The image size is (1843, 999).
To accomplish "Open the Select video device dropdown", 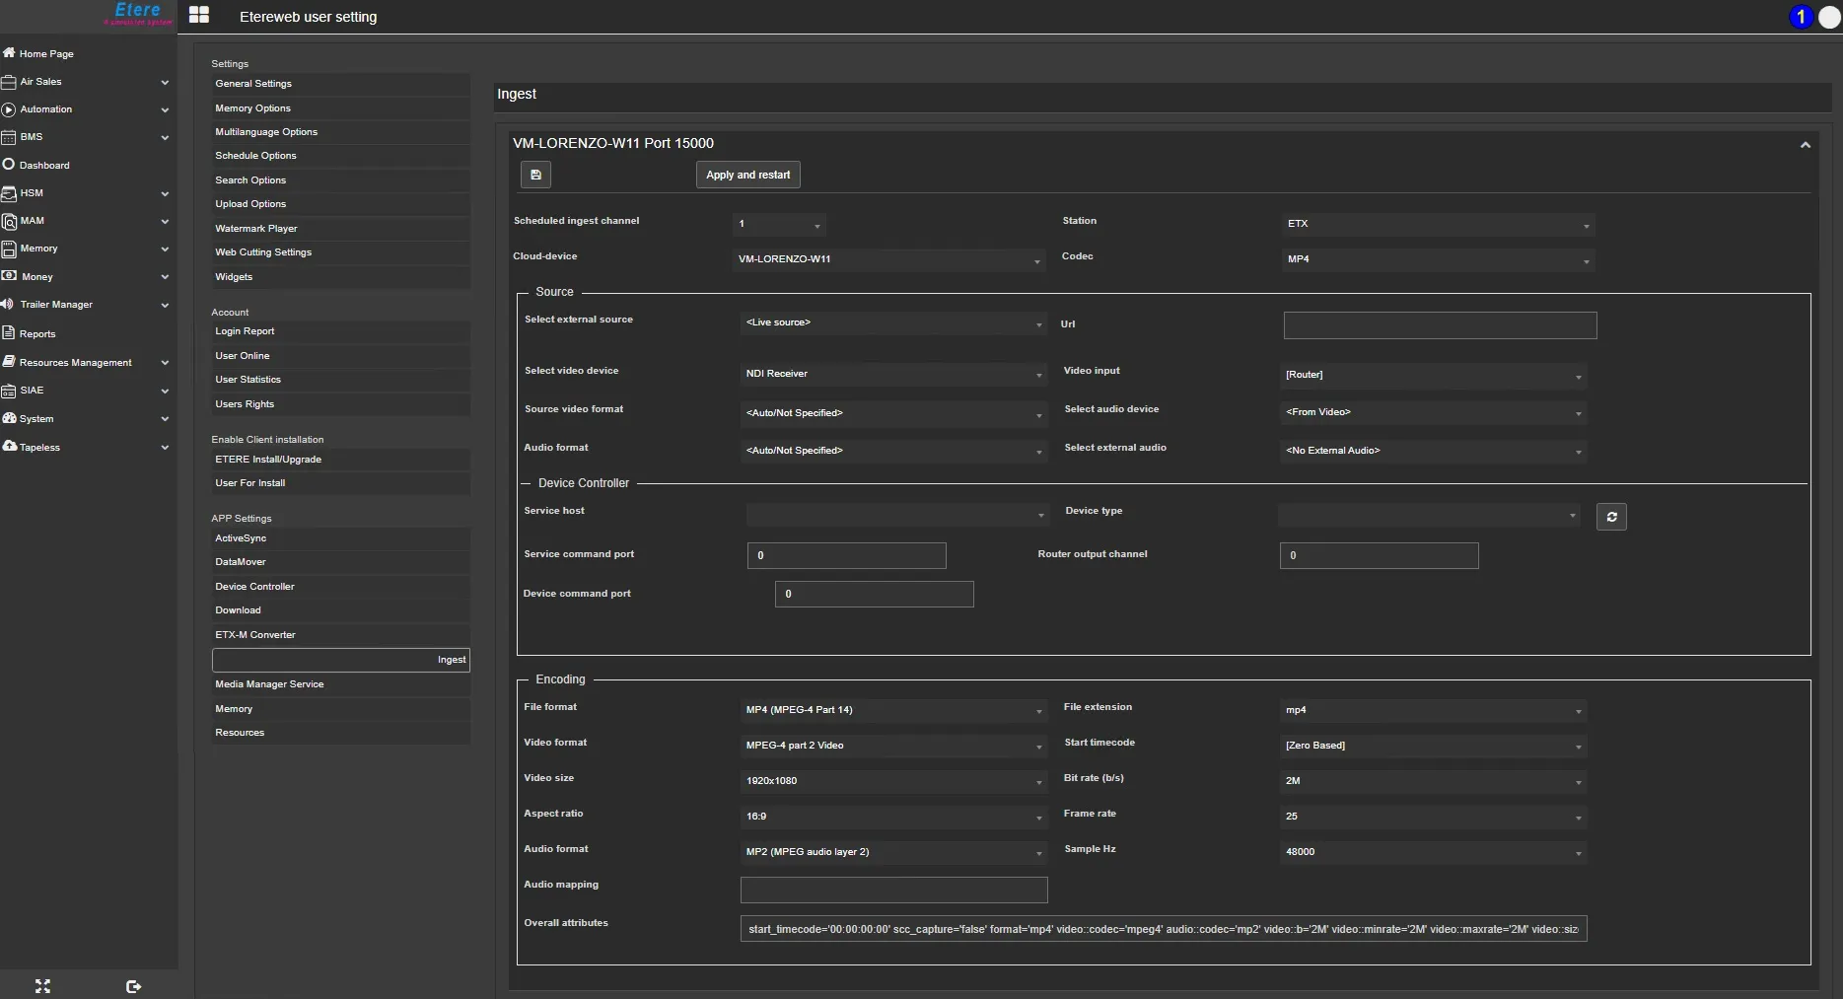I will click(x=892, y=374).
